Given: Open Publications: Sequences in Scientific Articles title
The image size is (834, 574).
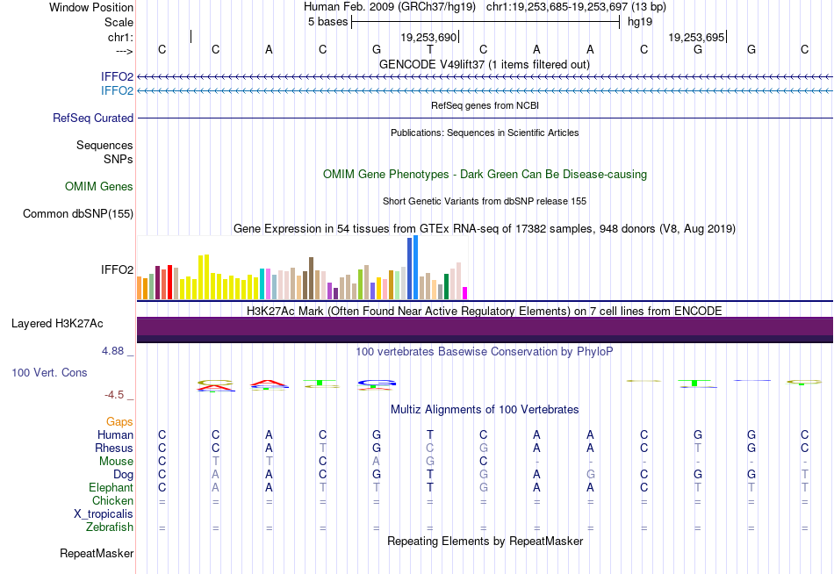Looking at the screenshot, I should coord(485,133).
